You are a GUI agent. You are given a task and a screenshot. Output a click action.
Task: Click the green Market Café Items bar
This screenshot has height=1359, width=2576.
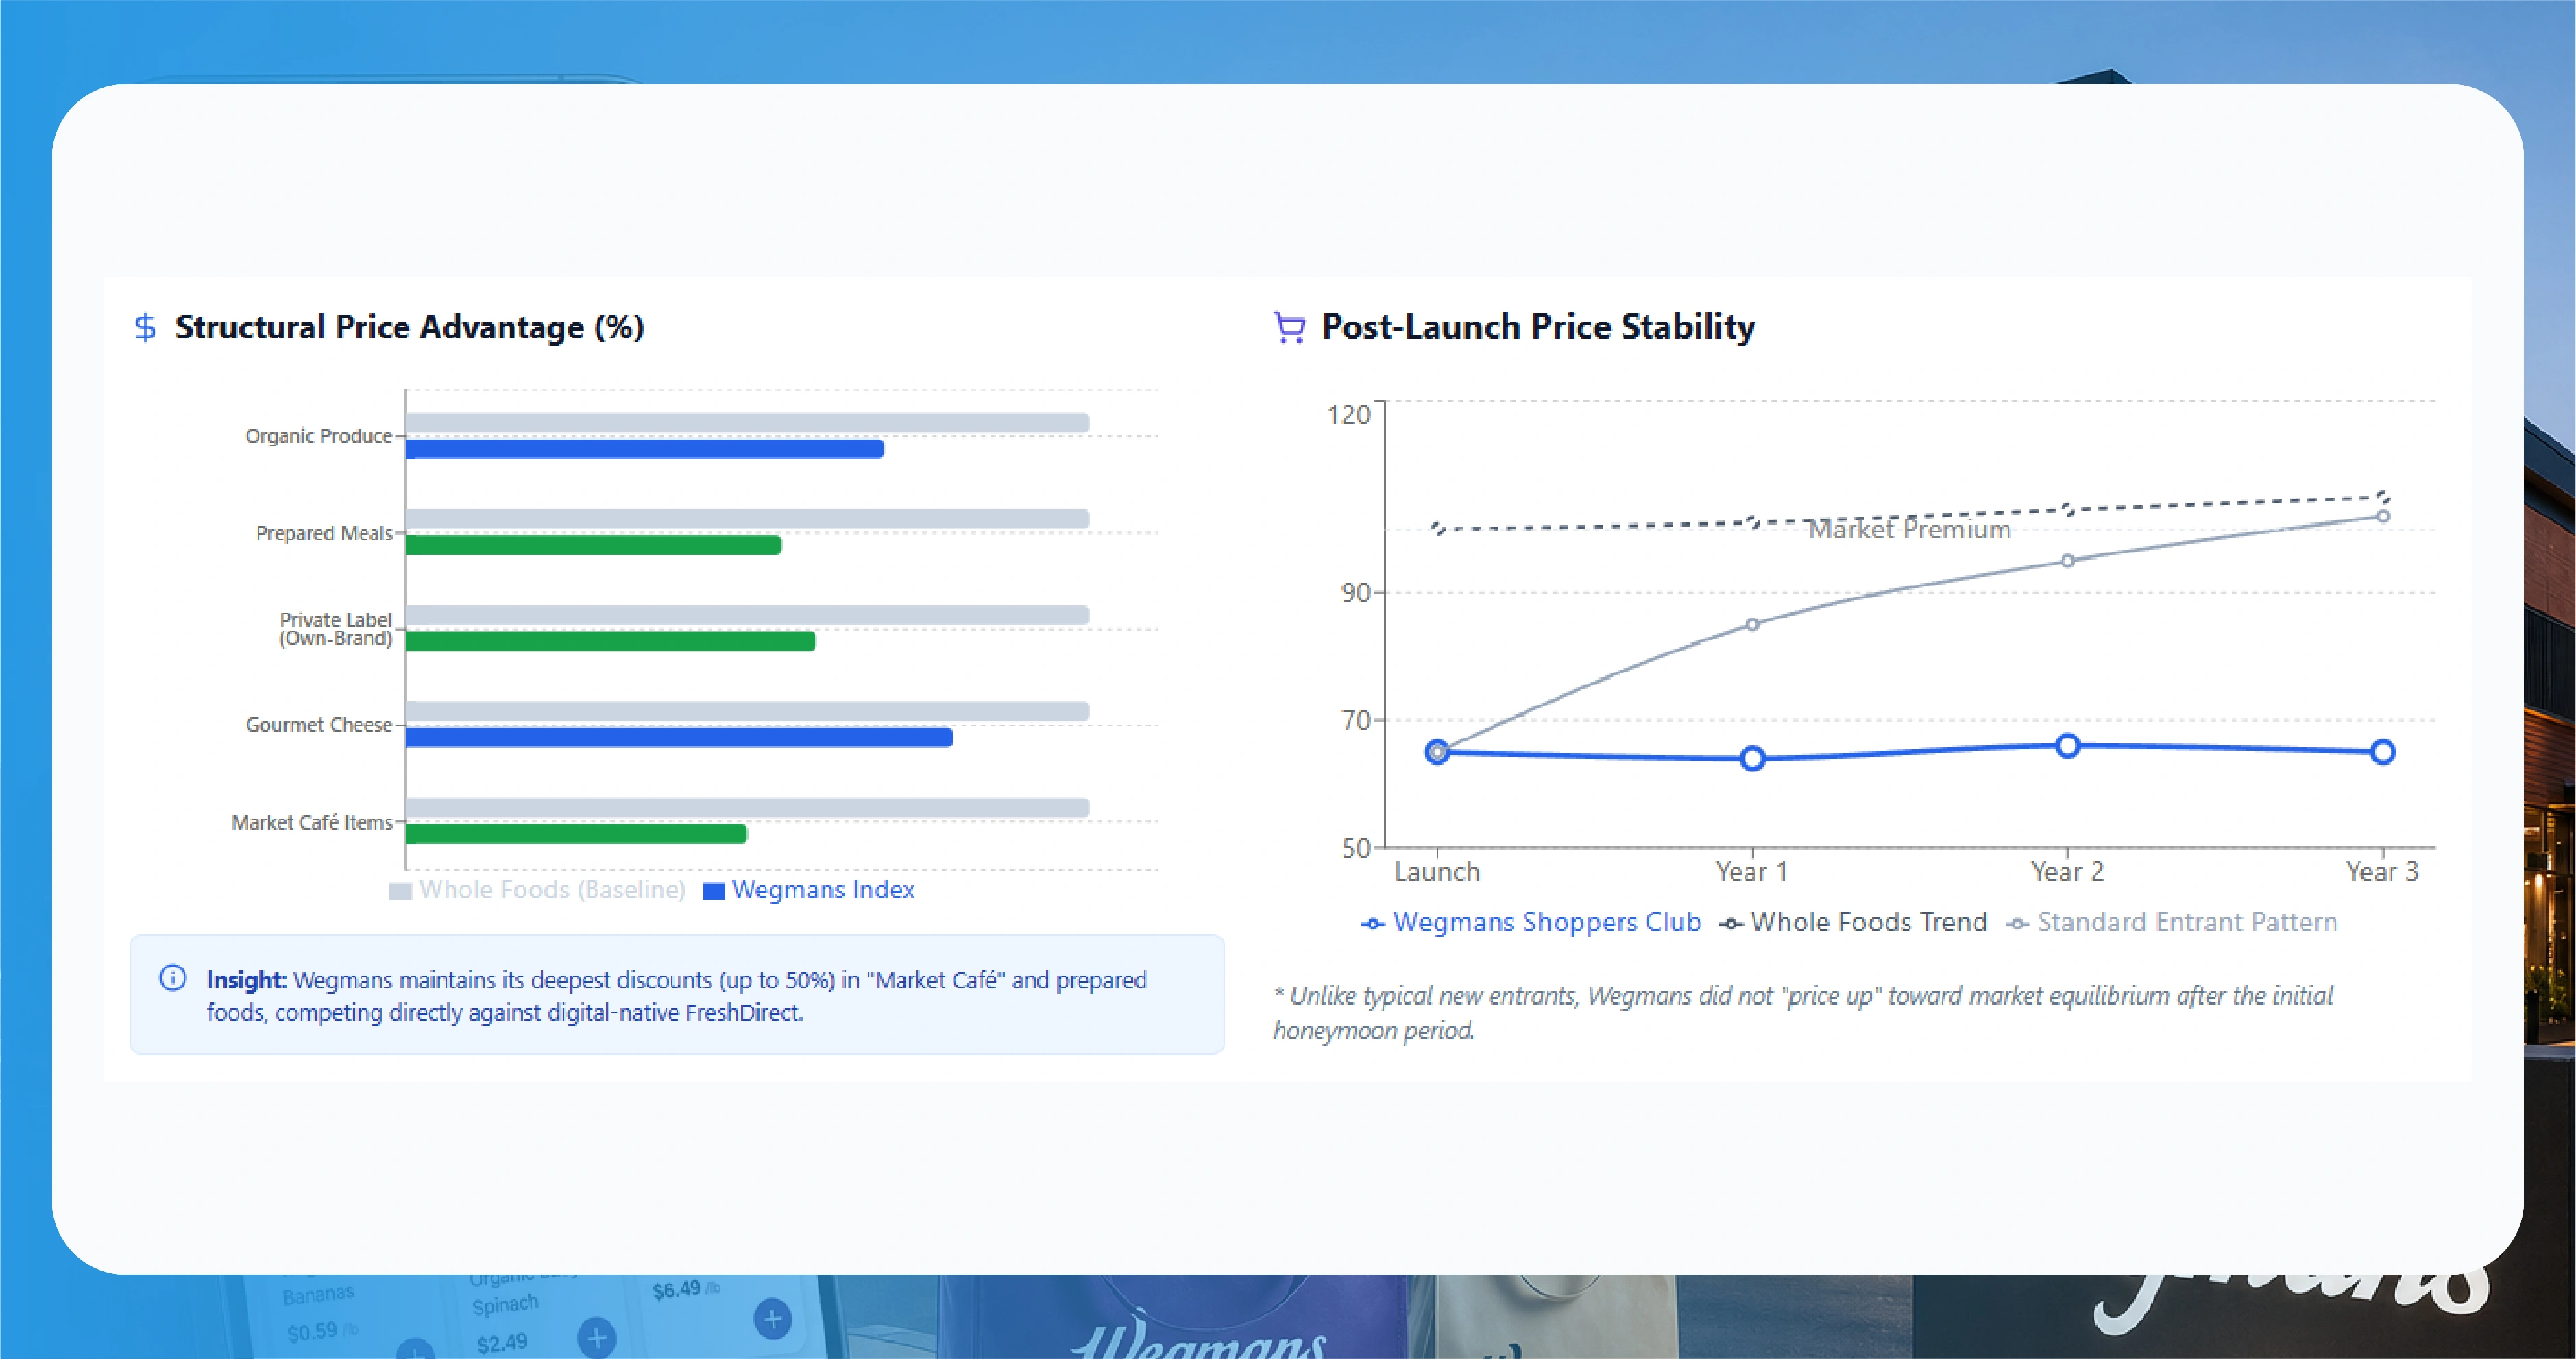576,833
